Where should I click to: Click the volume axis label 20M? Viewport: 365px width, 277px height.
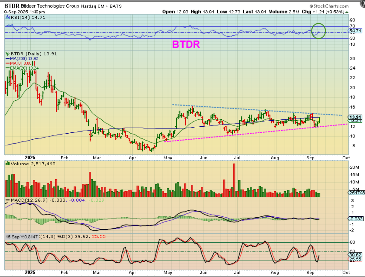click(354, 167)
